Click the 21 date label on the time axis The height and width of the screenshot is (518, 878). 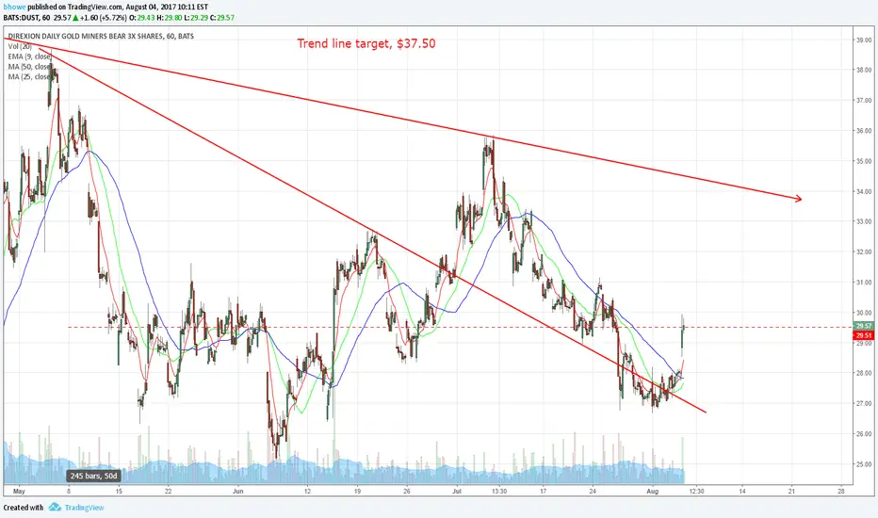[x=791, y=491]
